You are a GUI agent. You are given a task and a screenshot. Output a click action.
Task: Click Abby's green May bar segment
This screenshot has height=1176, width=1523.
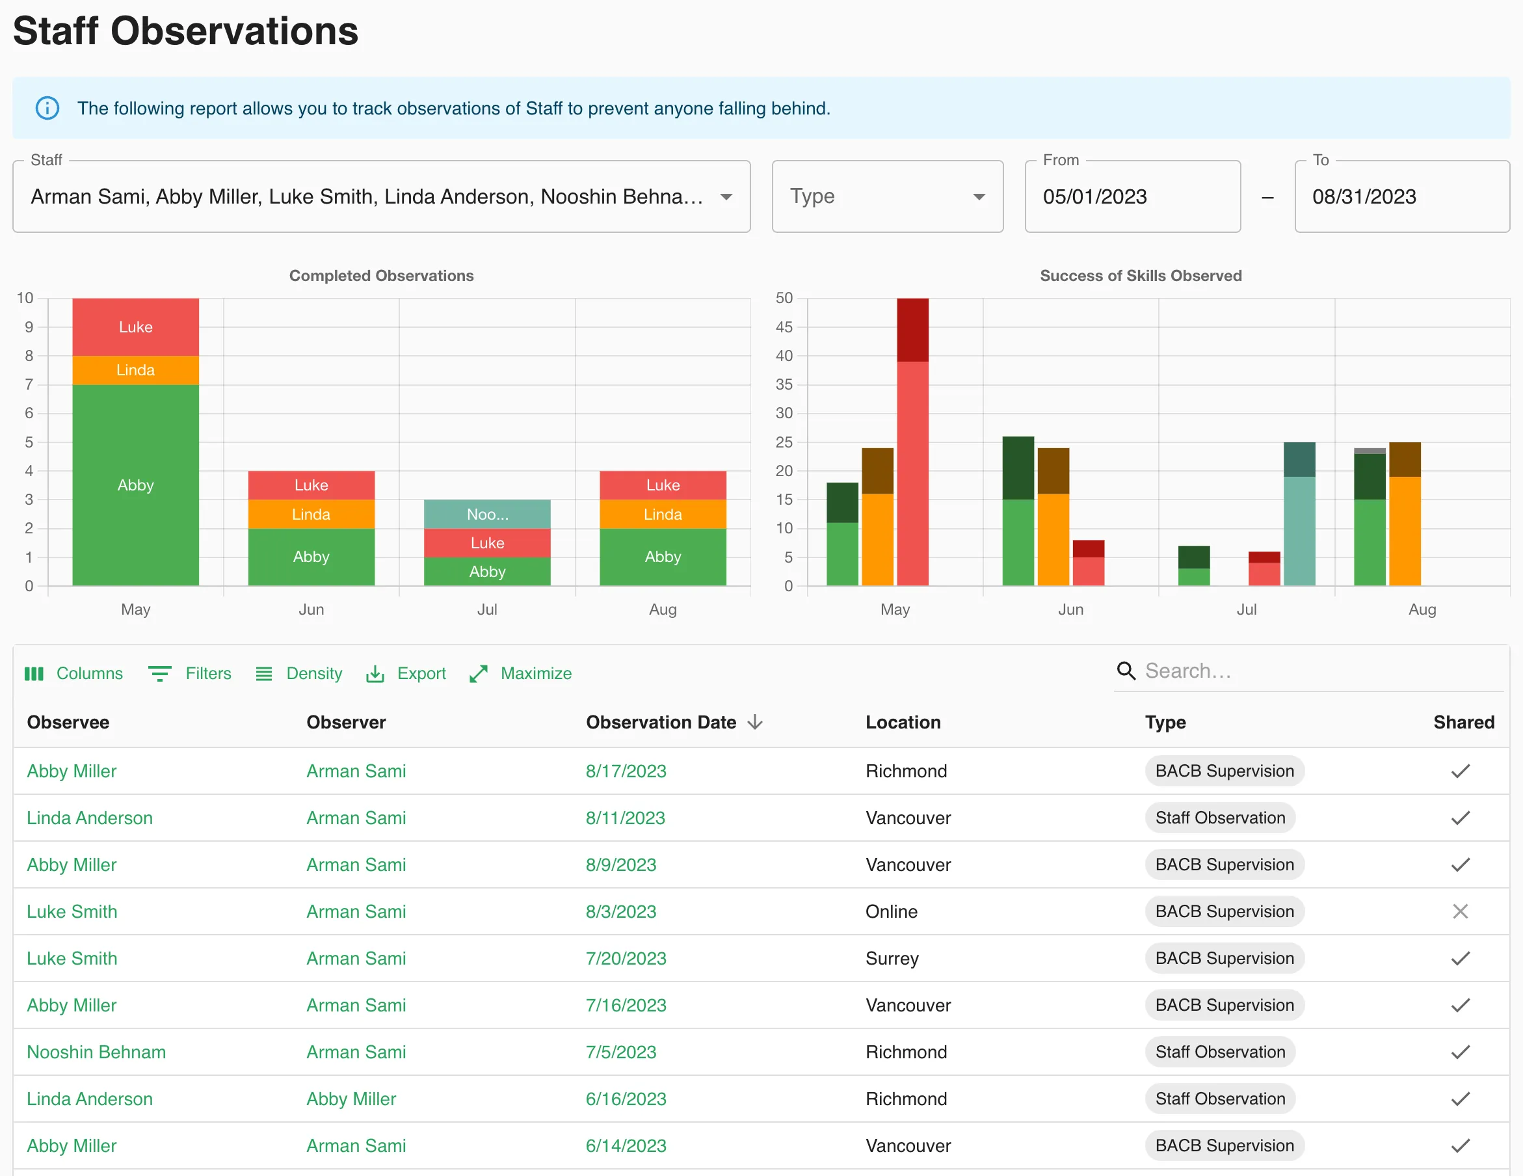pyautogui.click(x=135, y=485)
